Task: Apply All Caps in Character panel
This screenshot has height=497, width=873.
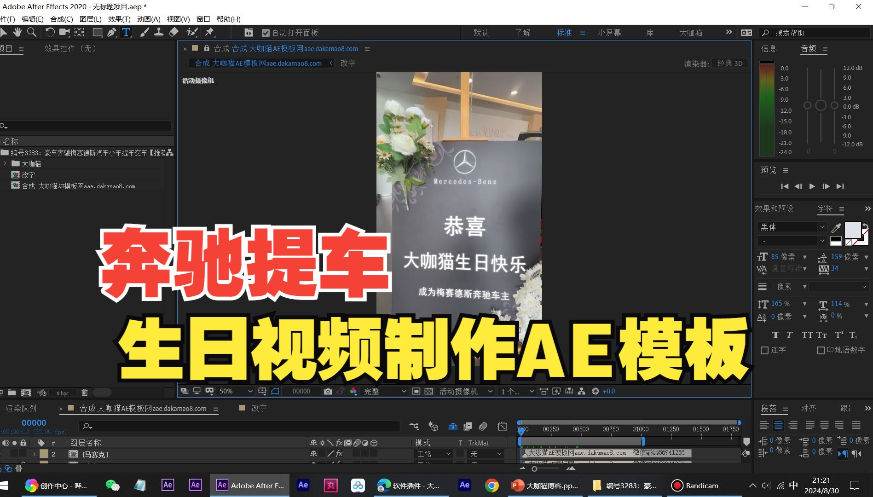Action: pos(807,335)
